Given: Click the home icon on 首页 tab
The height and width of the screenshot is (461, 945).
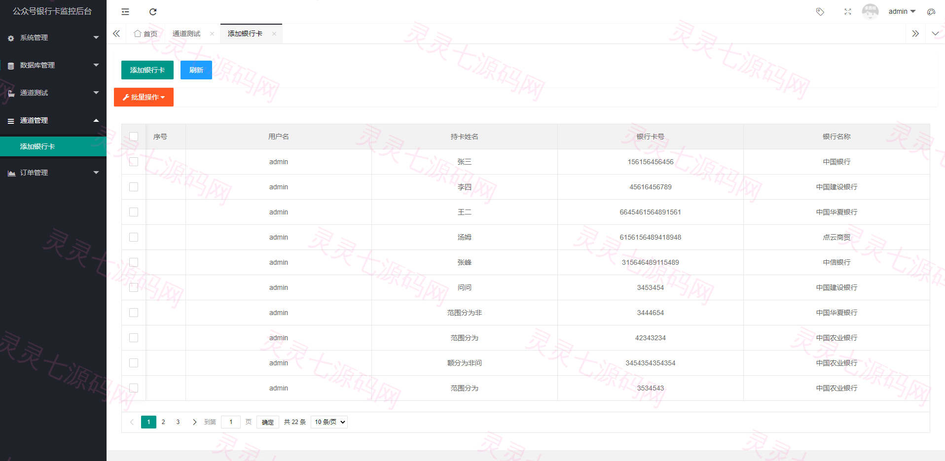Looking at the screenshot, I should click(138, 34).
